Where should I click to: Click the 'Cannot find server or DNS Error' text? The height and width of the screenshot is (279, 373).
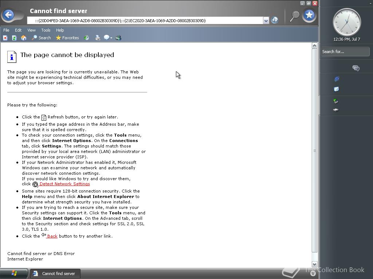pyautogui.click(x=41, y=254)
